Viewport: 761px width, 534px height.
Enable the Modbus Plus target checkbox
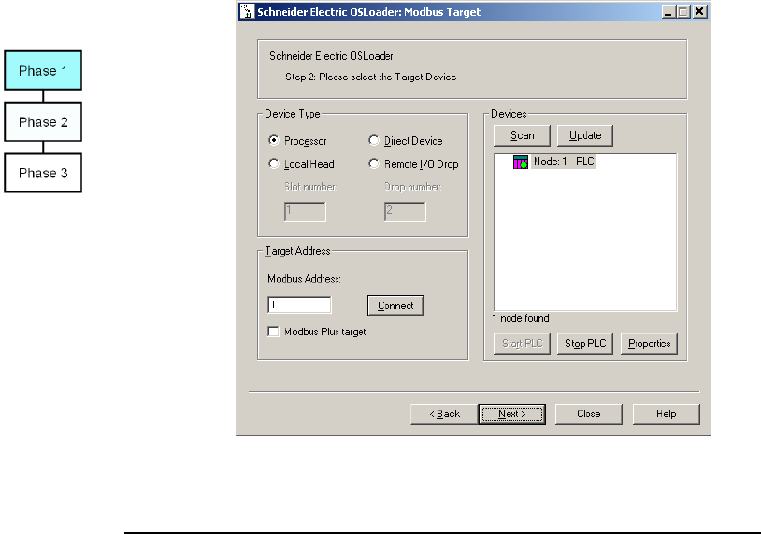coord(273,331)
